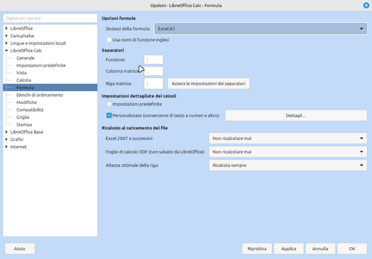Viewport: 372px width, 259px height.
Task: Click the Annulla button
Action: (320, 249)
